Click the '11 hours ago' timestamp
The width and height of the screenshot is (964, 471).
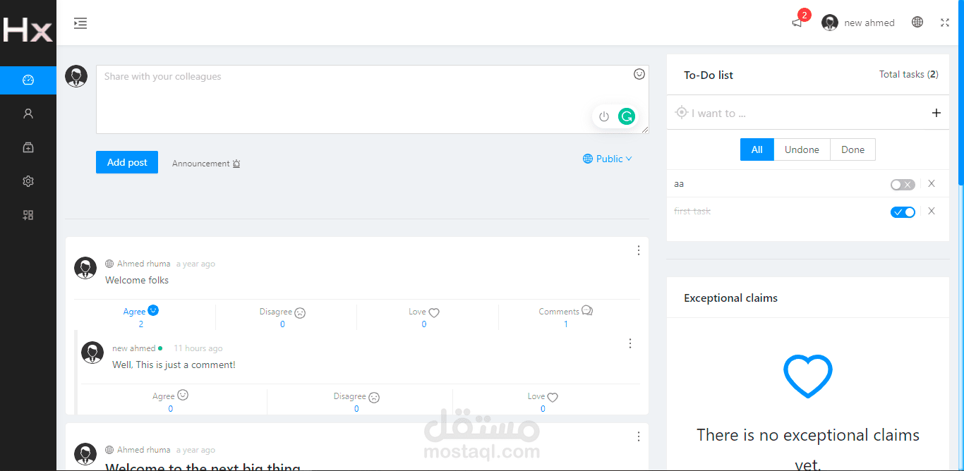point(198,348)
